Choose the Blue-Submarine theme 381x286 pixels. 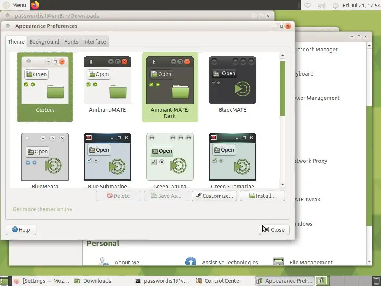pos(108,160)
